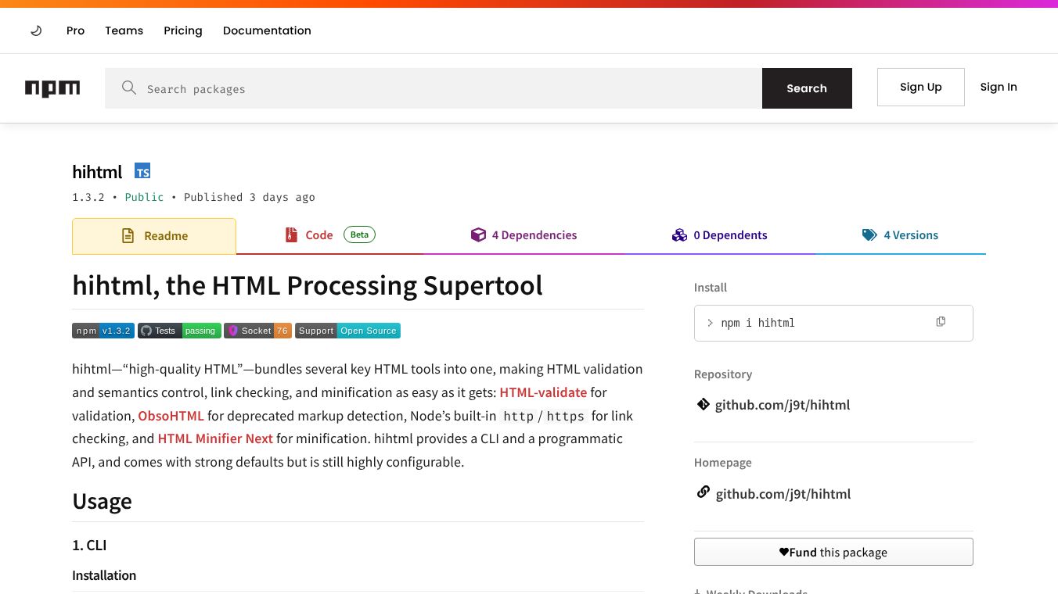This screenshot has width=1058, height=594.
Task: Open the Readme tab
Action: click(154, 236)
